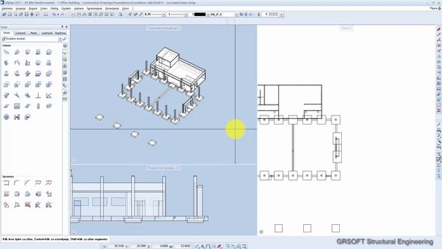Switch to the Connect tab

click(20, 33)
